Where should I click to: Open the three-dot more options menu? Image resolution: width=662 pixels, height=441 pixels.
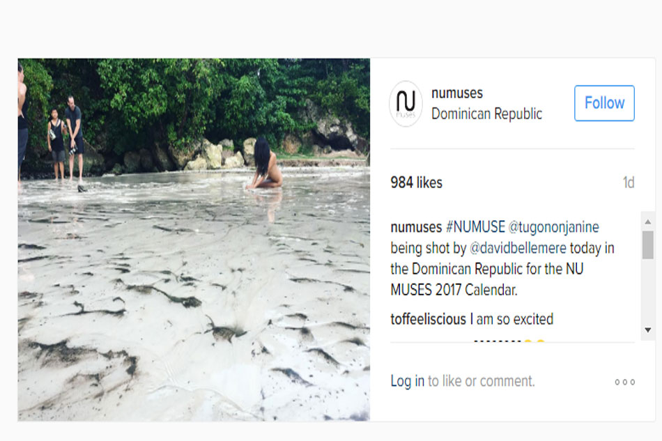point(625,382)
